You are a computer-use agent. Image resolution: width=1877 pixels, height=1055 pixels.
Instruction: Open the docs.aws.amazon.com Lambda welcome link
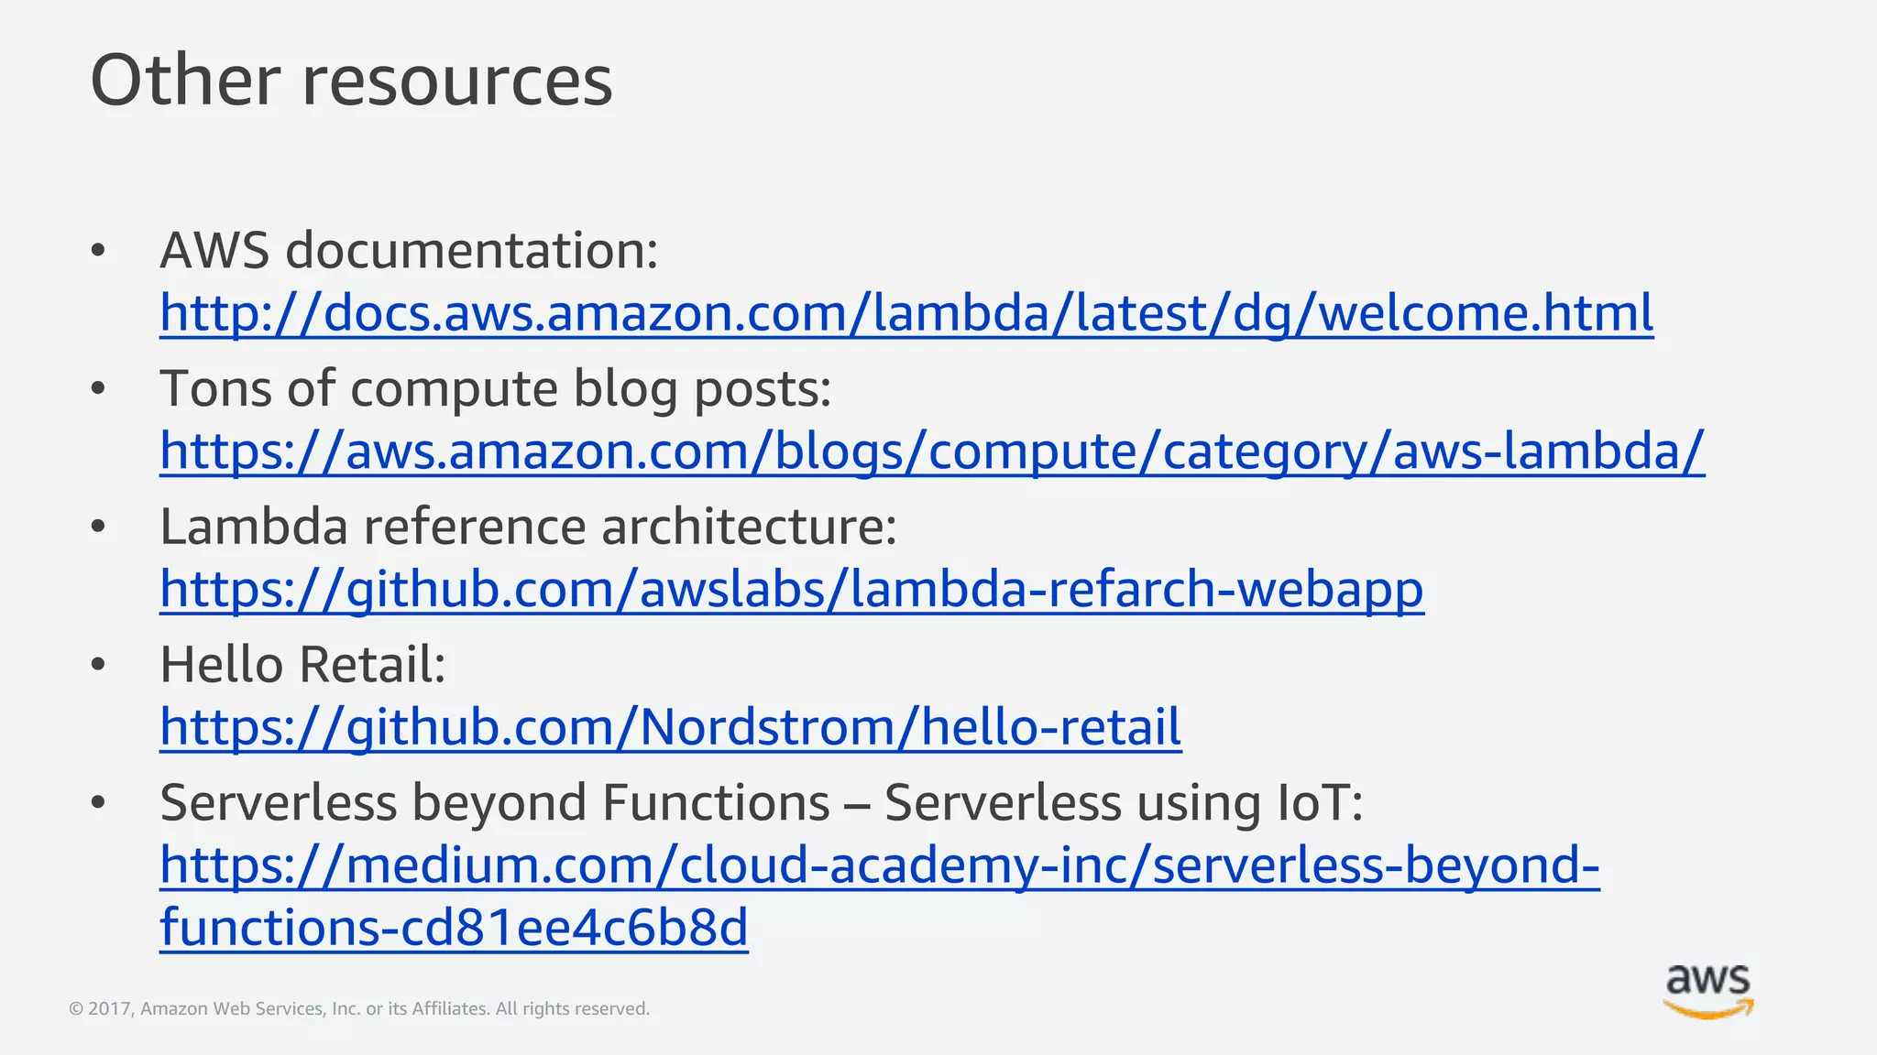[906, 313]
